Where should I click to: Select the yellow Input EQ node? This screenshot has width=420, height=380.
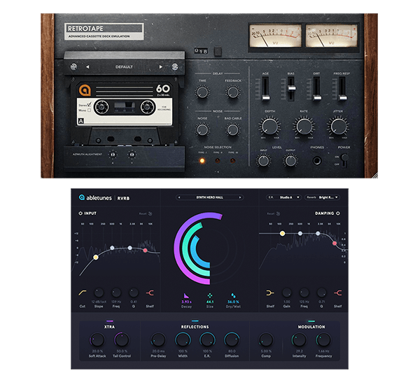pos(96,258)
